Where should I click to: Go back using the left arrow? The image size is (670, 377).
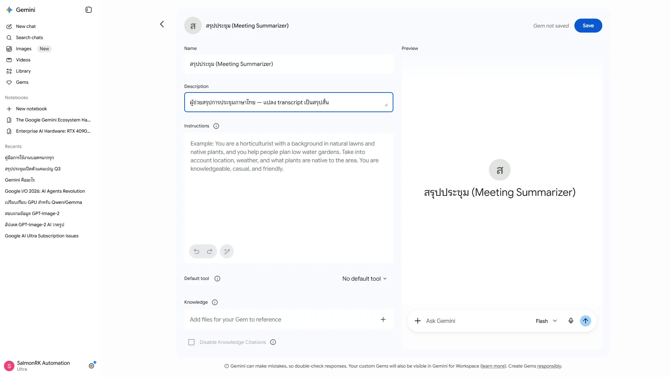pos(162,24)
